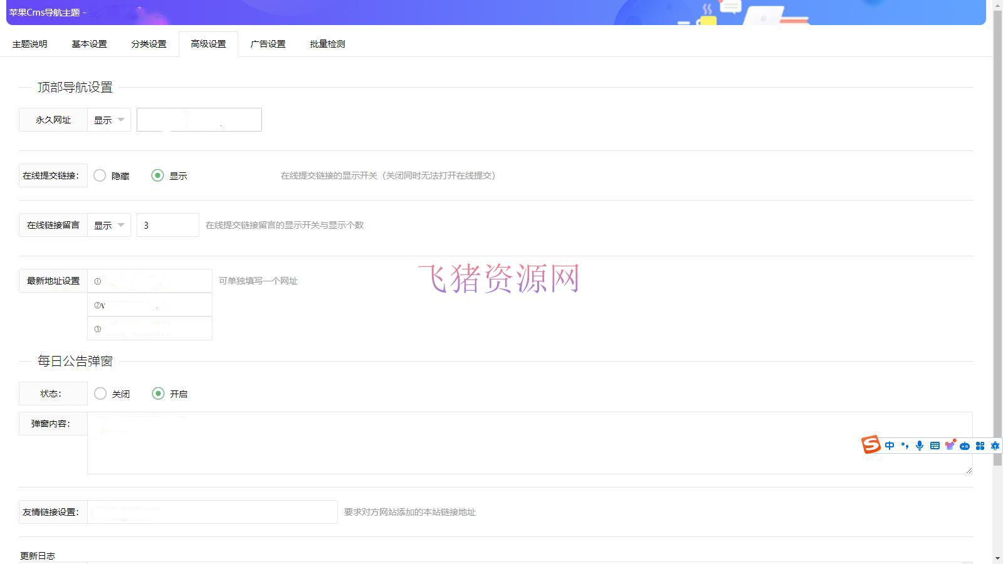Open the Sogou skin customization icon

tap(950, 445)
